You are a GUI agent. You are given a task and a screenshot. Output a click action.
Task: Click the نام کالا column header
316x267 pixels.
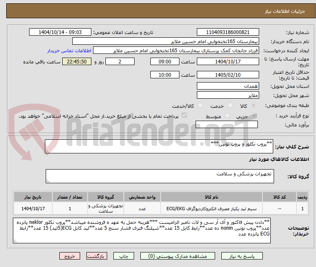coord(211,197)
